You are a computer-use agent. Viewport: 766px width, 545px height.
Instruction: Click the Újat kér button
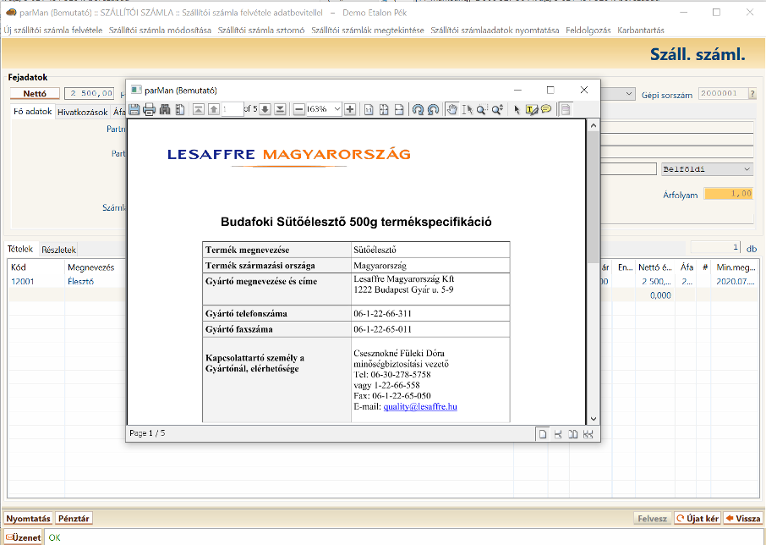pyautogui.click(x=698, y=518)
